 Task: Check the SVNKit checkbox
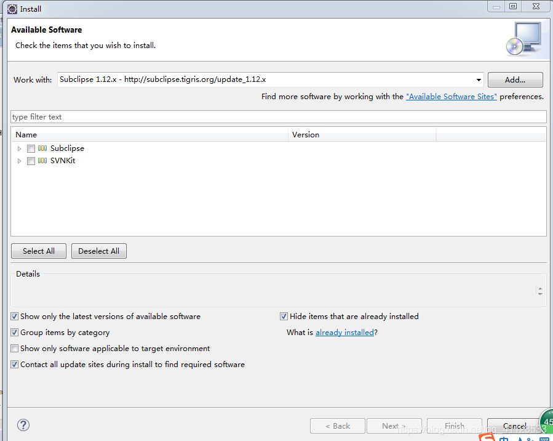click(31, 161)
